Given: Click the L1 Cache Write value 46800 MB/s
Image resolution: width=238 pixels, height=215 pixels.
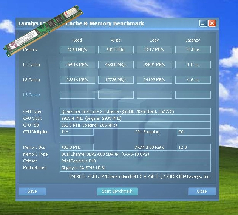Looking at the screenshot, I should click(x=116, y=65).
